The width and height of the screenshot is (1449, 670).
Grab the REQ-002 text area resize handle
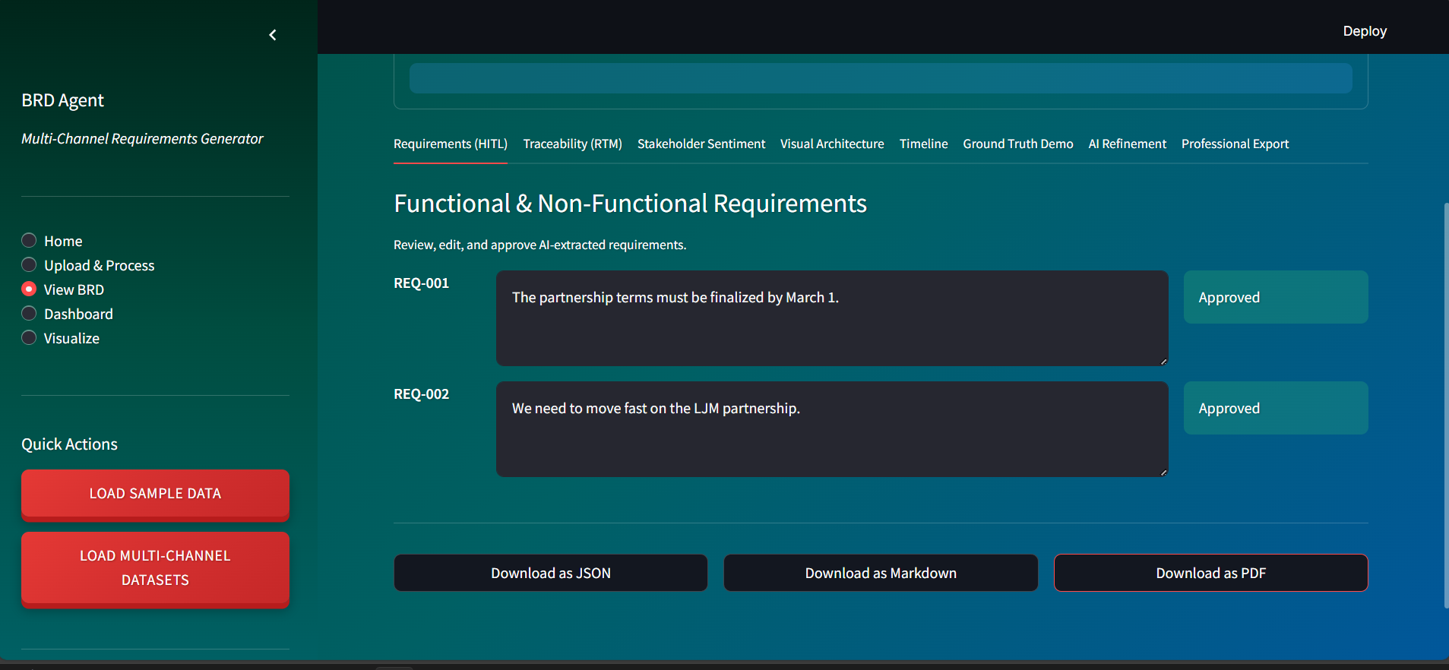(1163, 472)
